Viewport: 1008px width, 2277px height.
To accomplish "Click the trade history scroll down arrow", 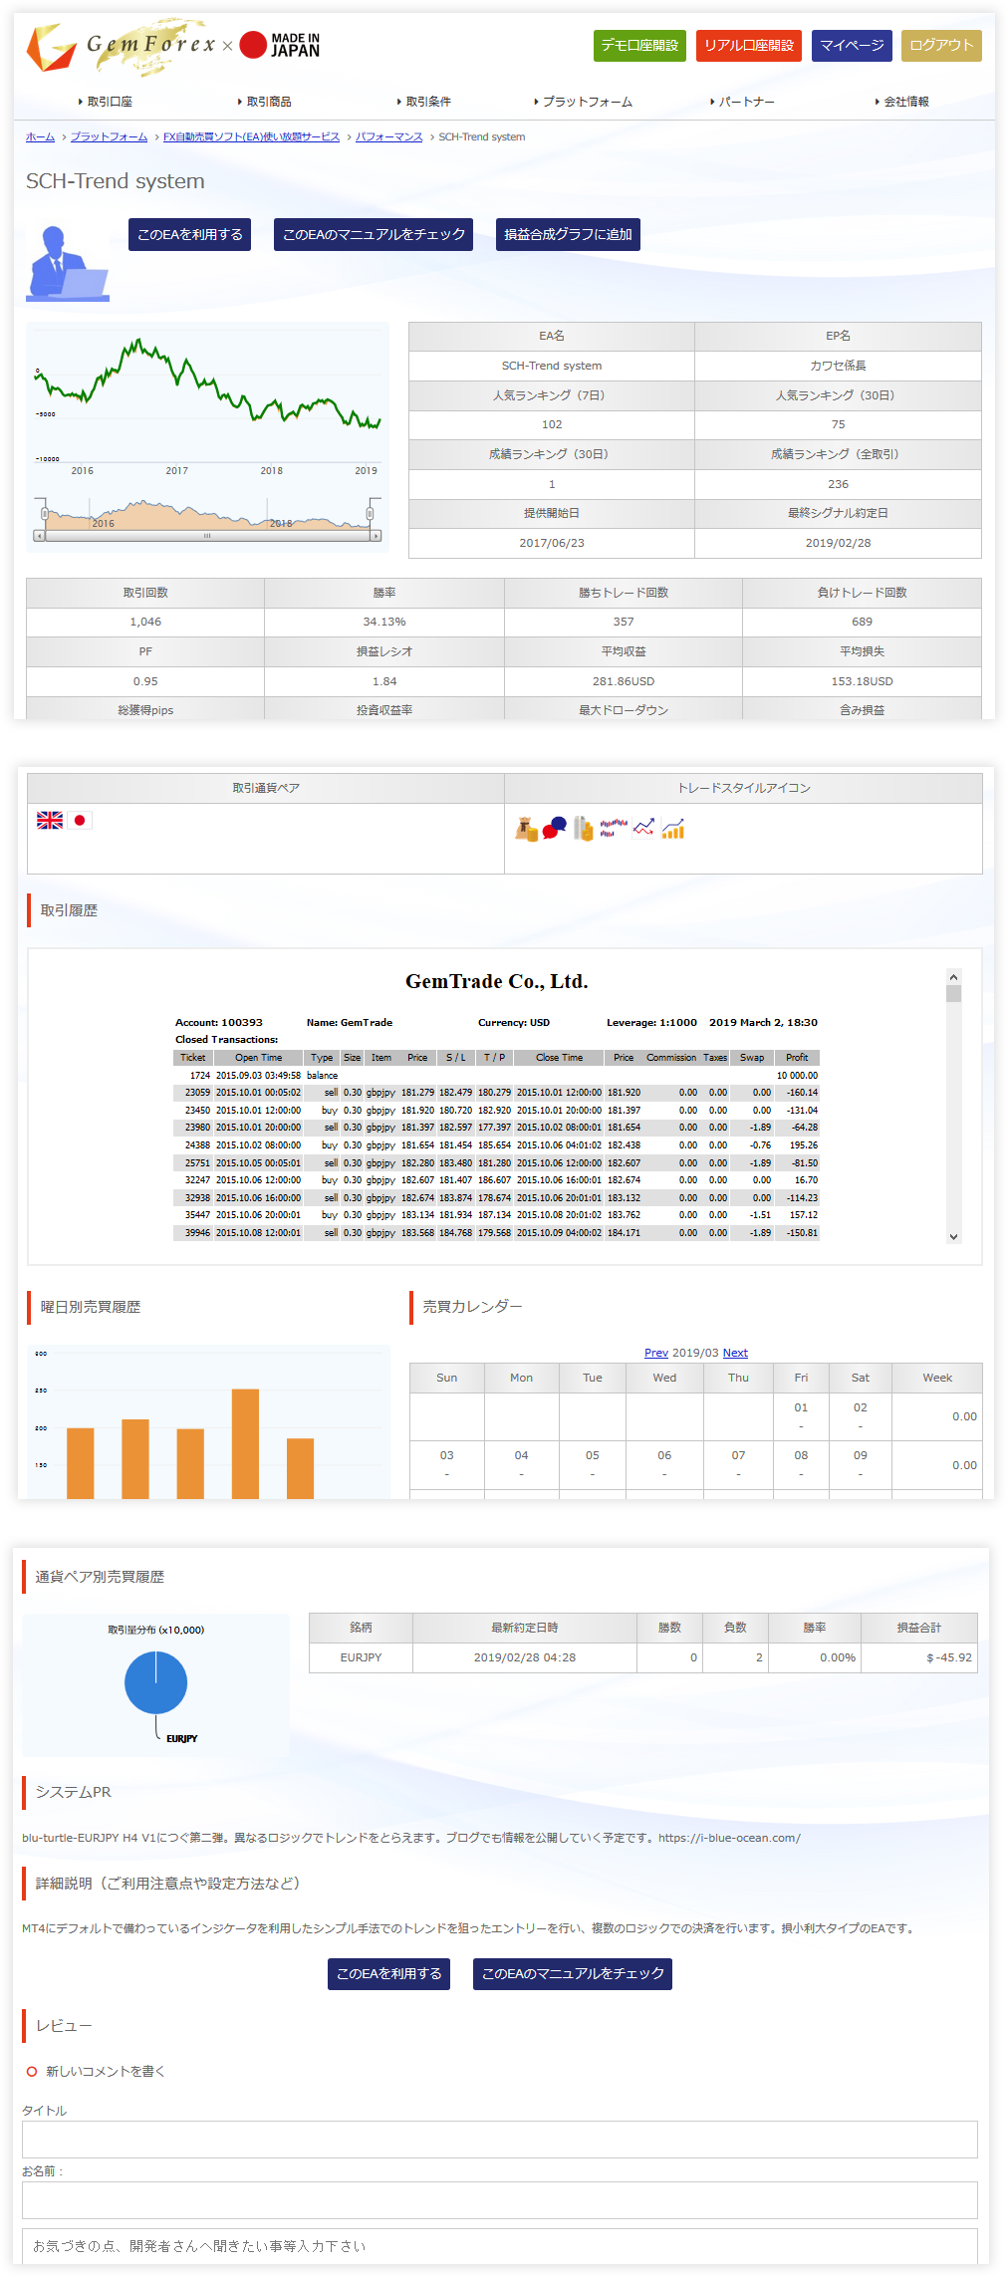I will click(x=953, y=1236).
